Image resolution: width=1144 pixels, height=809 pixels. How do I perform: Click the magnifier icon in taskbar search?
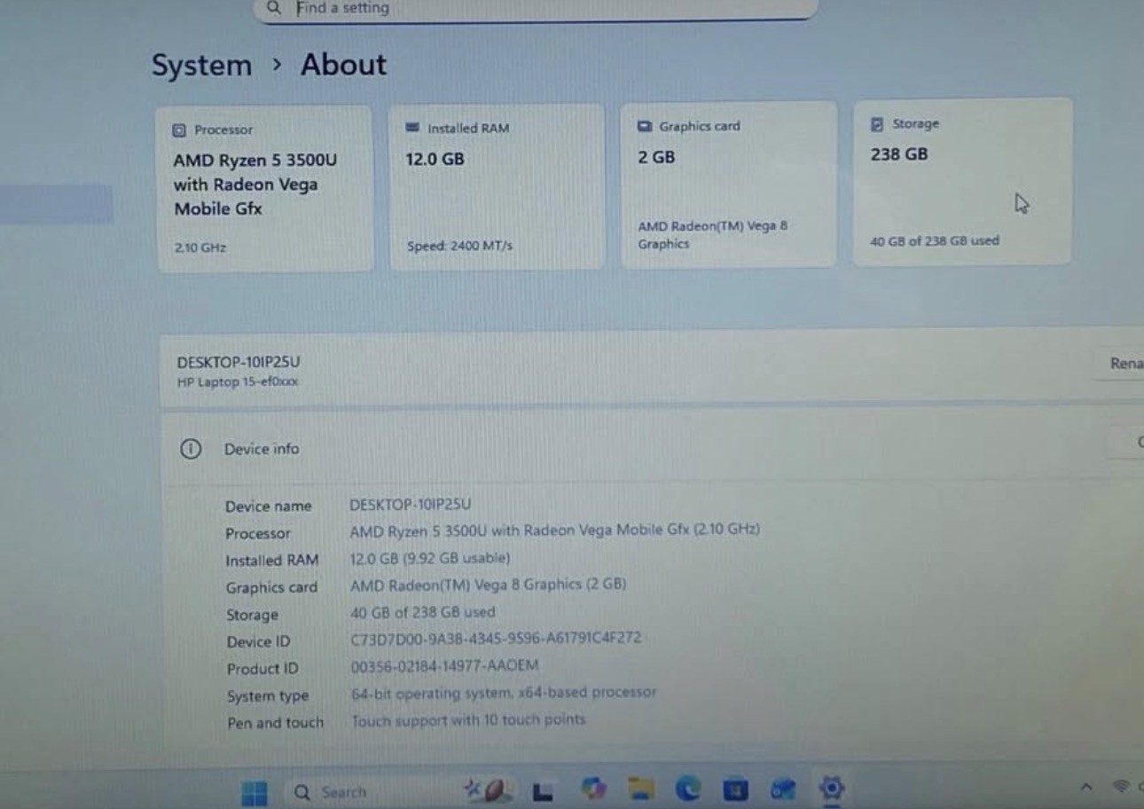click(302, 792)
